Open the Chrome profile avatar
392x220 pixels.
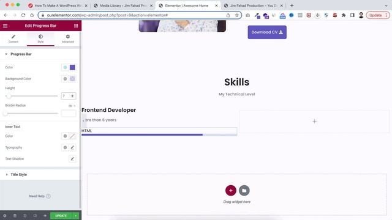(x=361, y=15)
